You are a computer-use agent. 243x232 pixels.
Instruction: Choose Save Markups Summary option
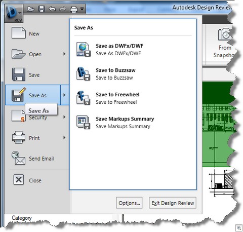(133, 123)
